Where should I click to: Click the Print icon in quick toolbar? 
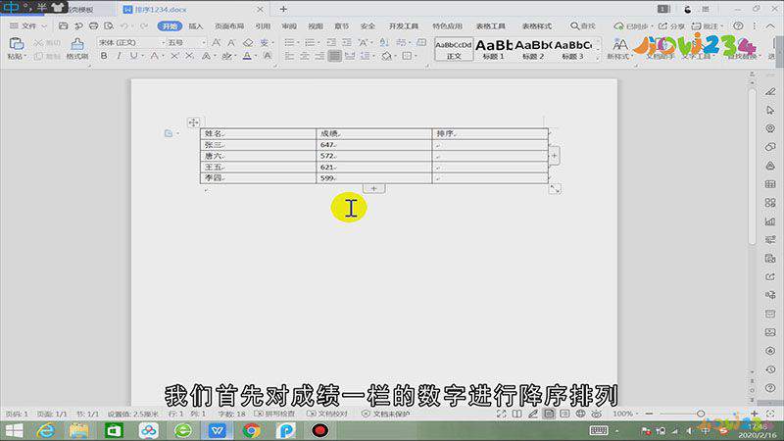click(x=93, y=25)
